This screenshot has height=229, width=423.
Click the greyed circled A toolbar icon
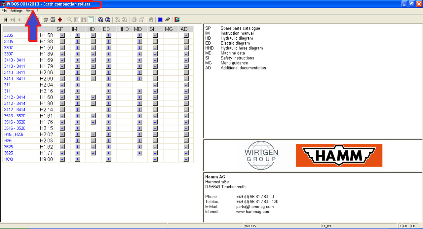pyautogui.click(x=117, y=19)
